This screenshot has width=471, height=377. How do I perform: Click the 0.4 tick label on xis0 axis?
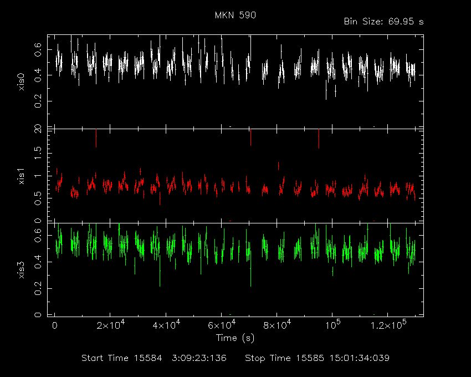(38, 75)
